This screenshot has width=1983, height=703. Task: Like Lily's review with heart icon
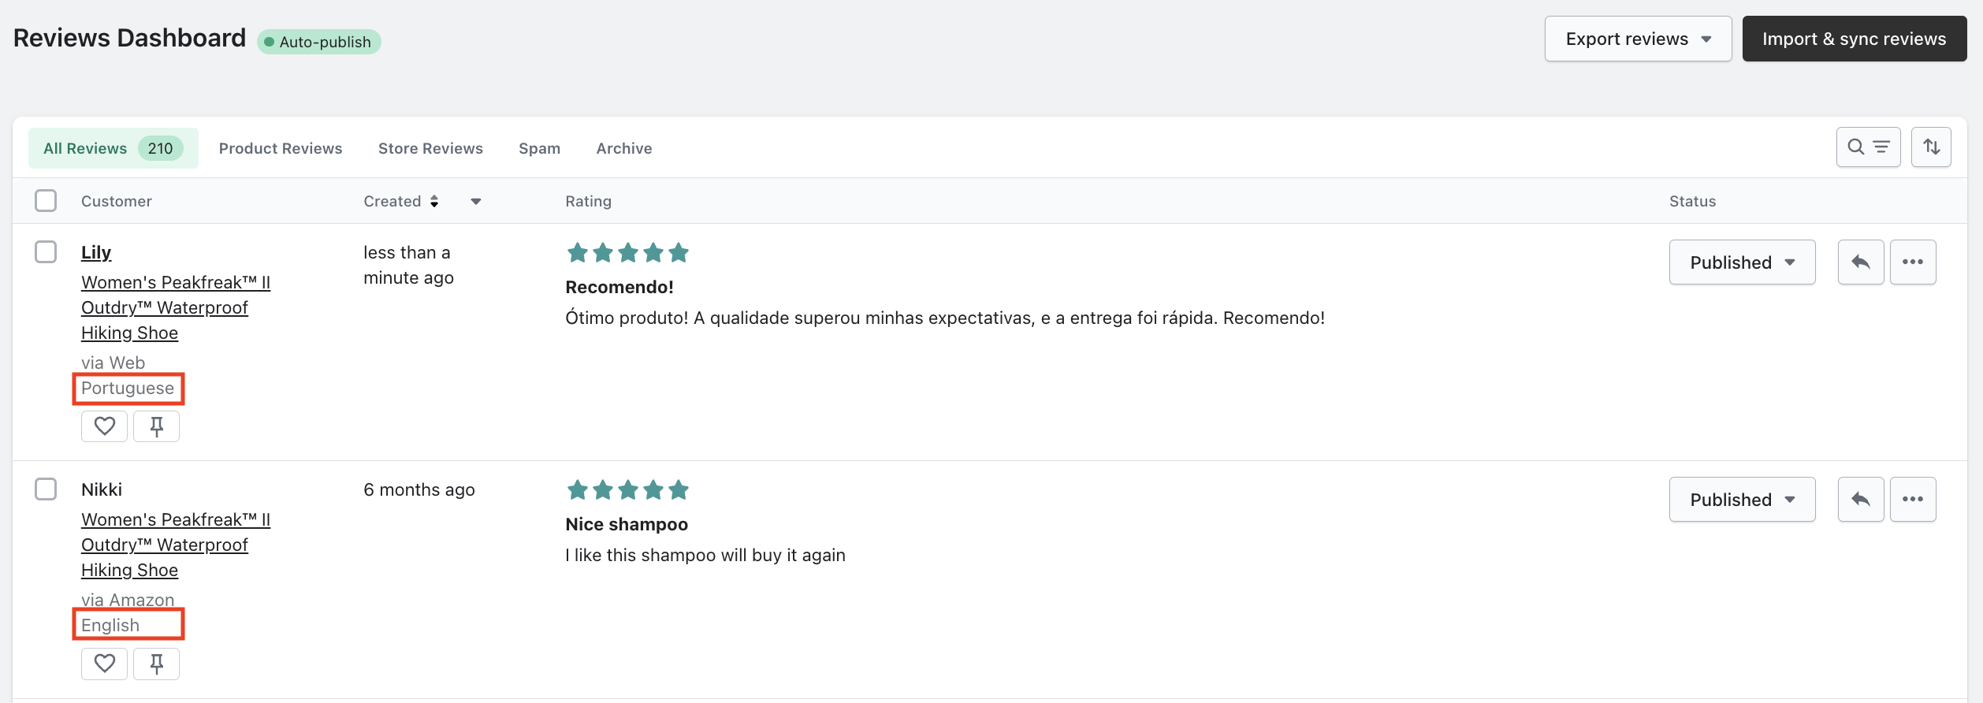tap(104, 426)
